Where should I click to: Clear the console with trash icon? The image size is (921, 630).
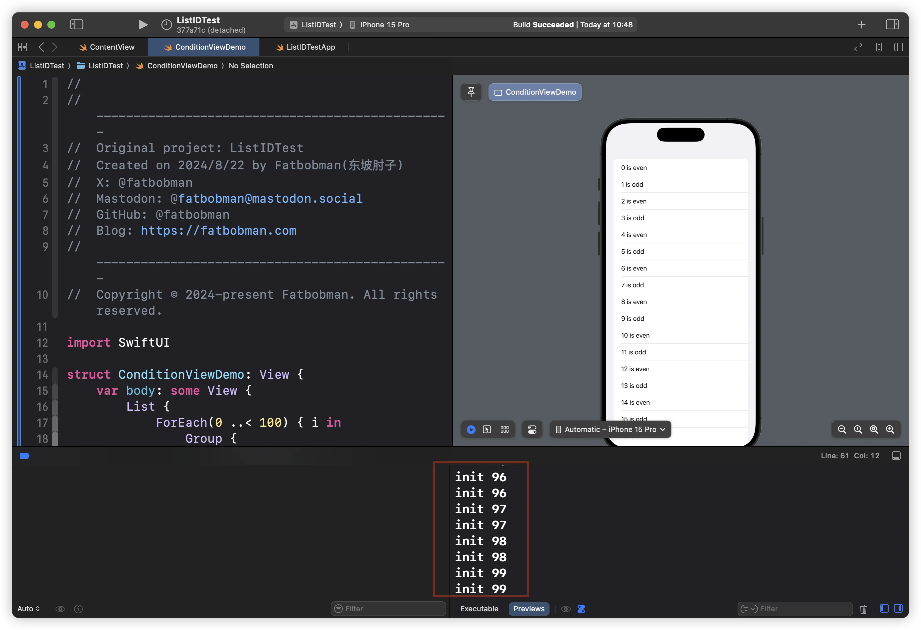click(863, 609)
